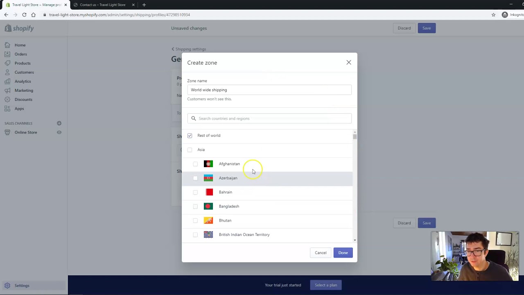Image resolution: width=524 pixels, height=295 pixels.
Task: Click the Shopify logo
Action: [x=19, y=28]
